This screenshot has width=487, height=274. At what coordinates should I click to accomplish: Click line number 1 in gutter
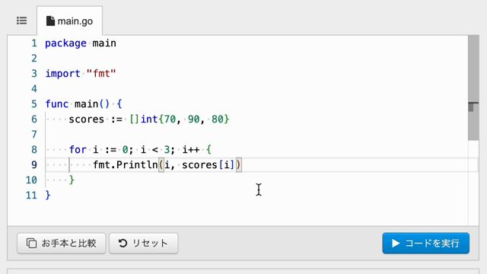(x=34, y=43)
